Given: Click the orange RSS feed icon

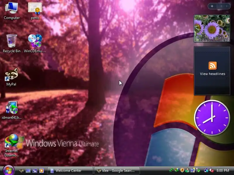Looking at the screenshot, I should point(213,66).
